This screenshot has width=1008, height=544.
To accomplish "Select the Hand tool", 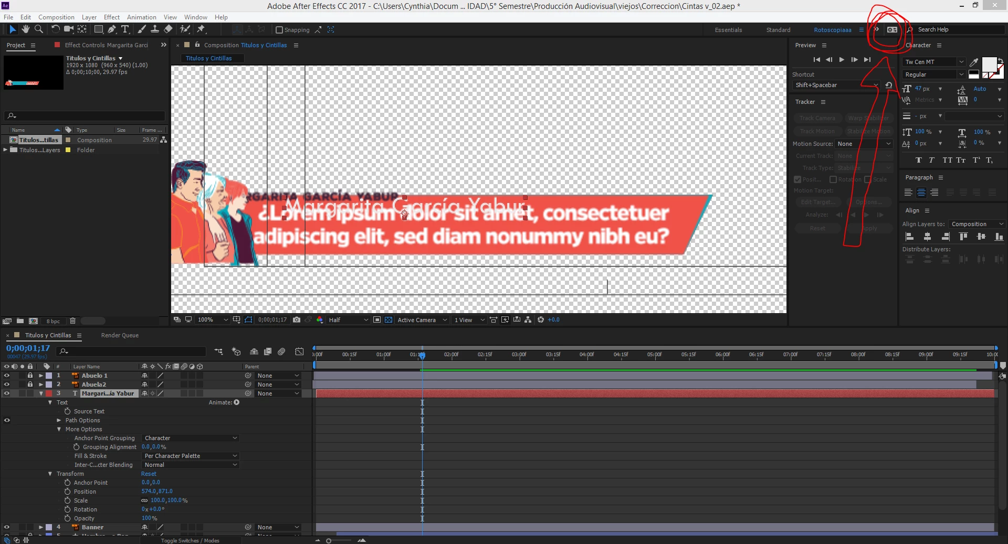I will (25, 29).
